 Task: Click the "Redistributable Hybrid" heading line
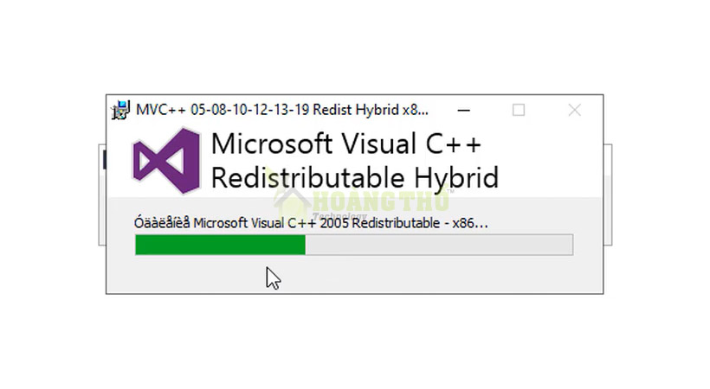(x=355, y=178)
